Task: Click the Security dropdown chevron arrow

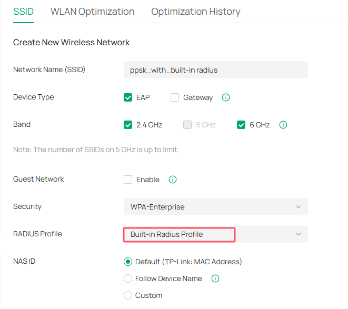Action: click(x=299, y=207)
